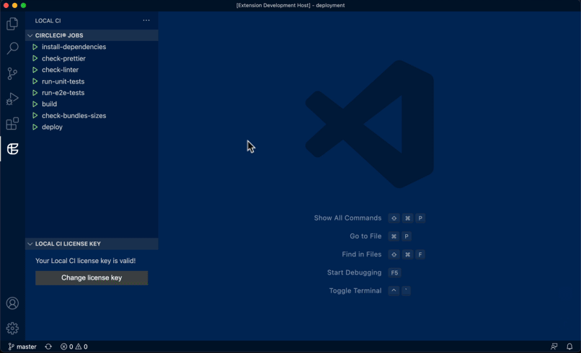Image resolution: width=581 pixels, height=353 pixels.
Task: Collapse the Local CI License Key section
Action: pyautogui.click(x=92, y=243)
